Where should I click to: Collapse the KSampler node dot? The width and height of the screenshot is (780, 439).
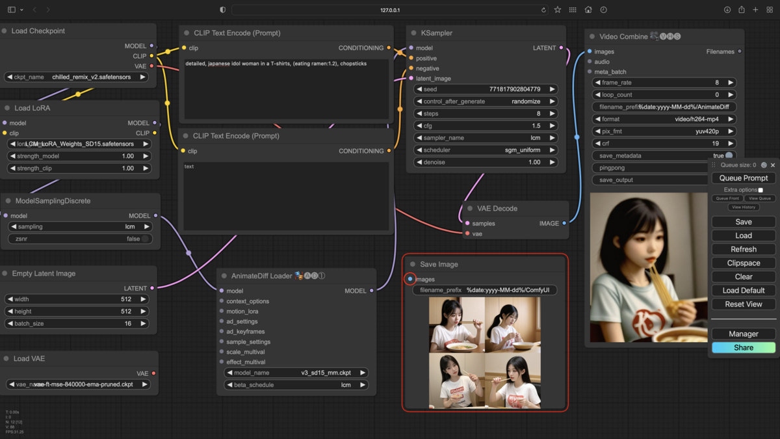click(x=413, y=33)
